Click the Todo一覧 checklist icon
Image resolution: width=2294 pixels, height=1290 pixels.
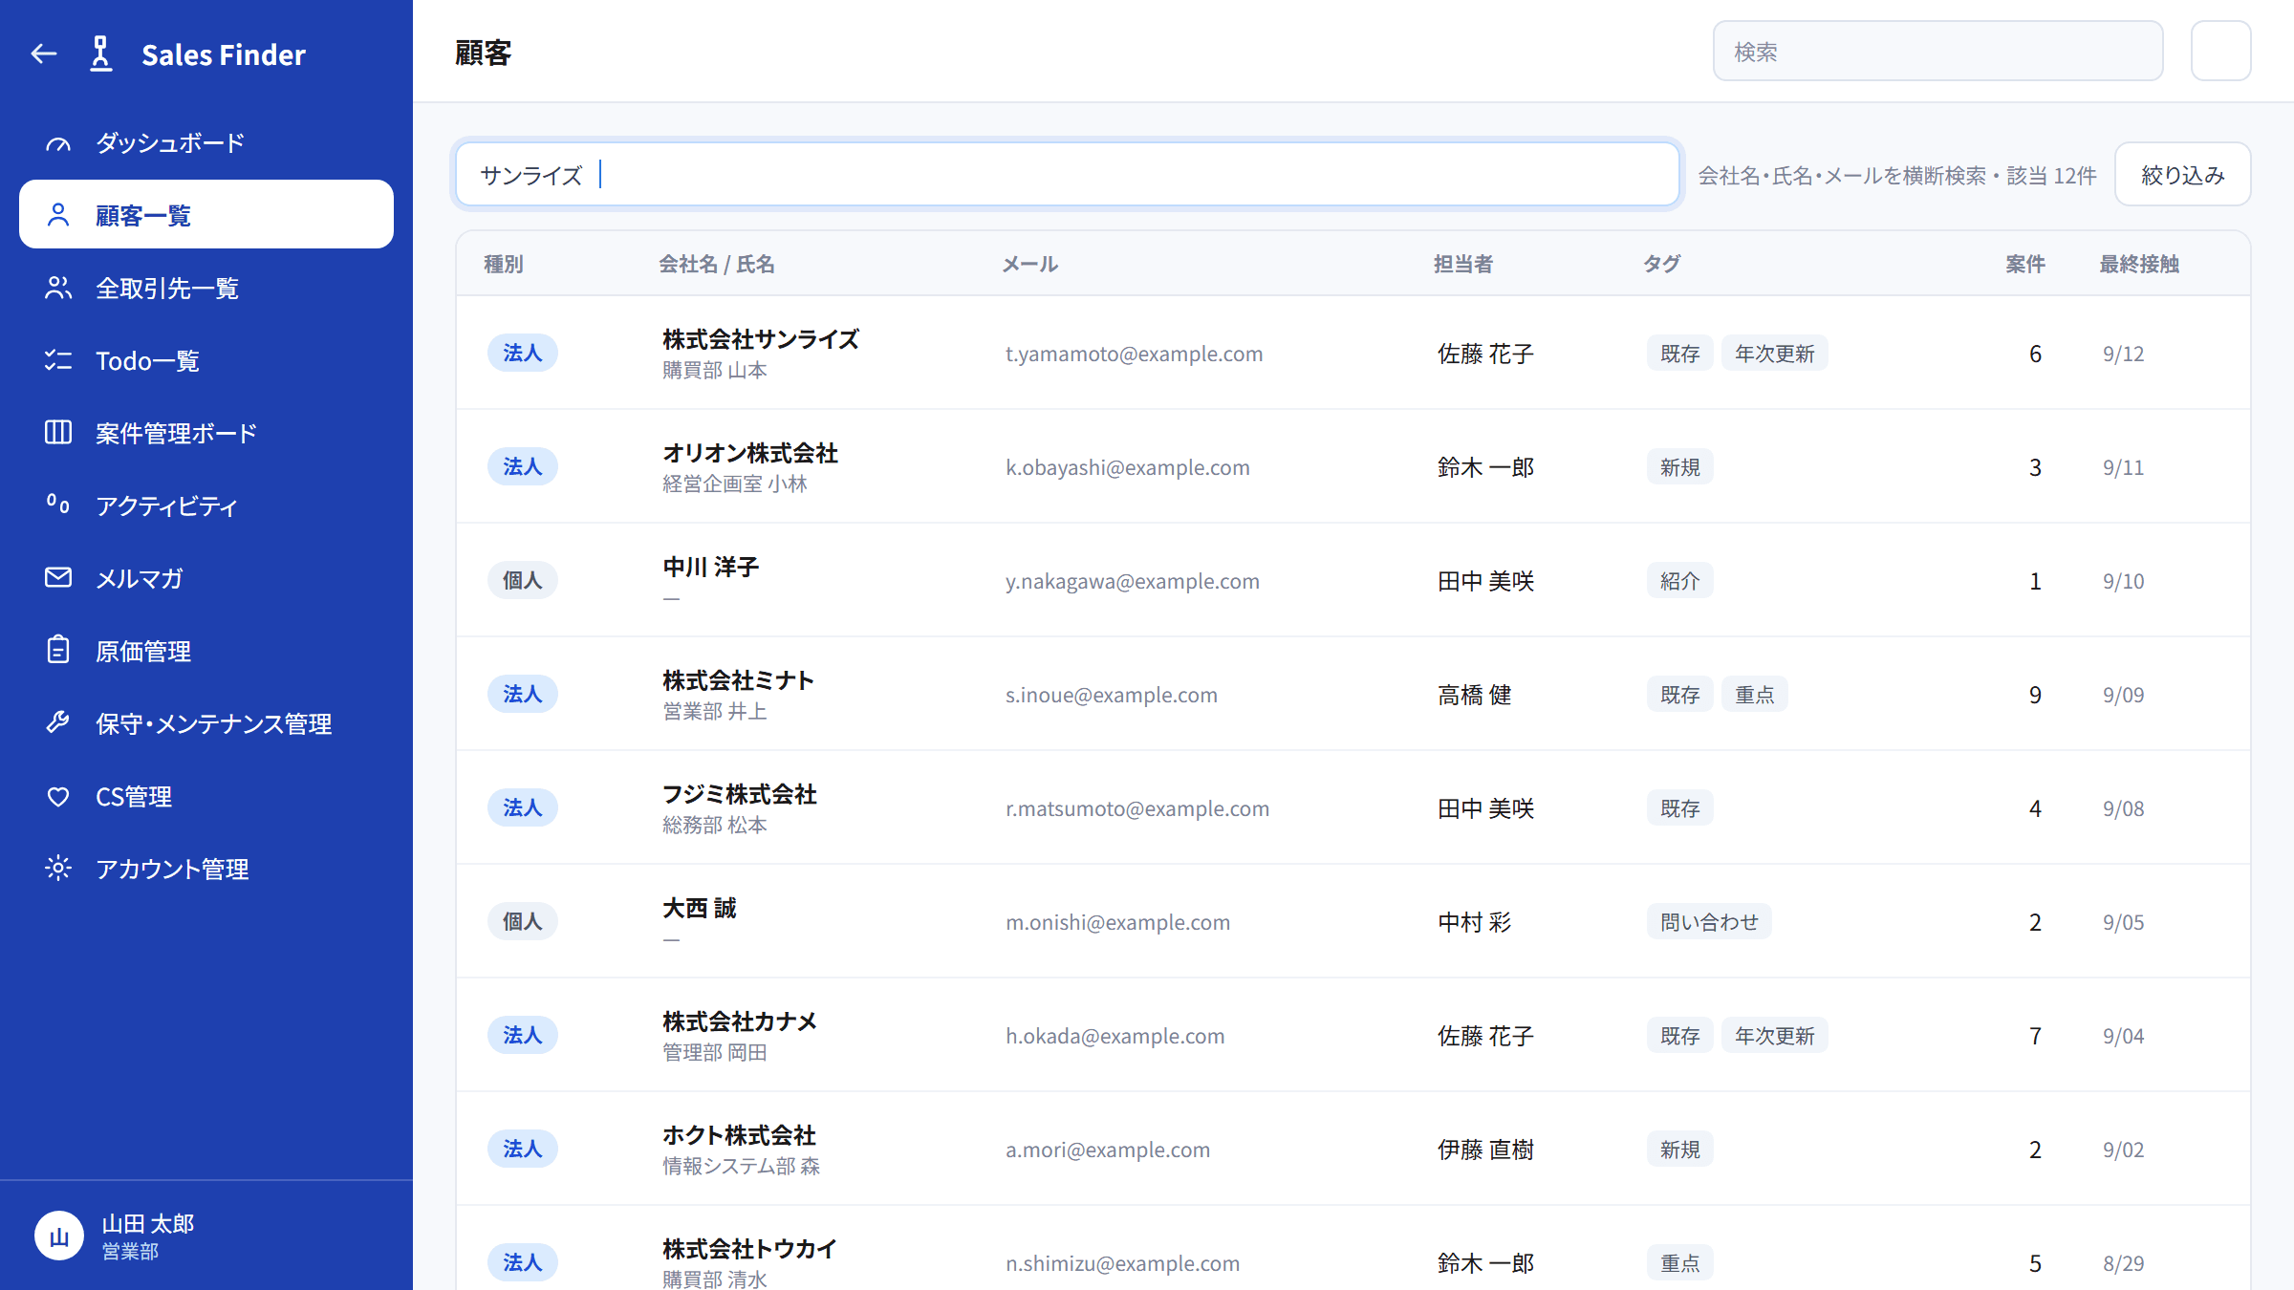[x=58, y=360]
